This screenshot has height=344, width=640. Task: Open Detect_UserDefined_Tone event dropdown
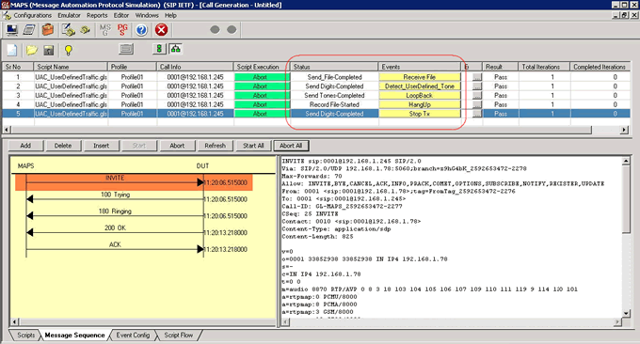420,86
